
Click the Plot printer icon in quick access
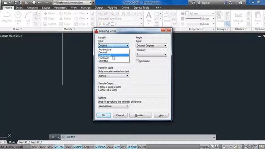point(34,2)
